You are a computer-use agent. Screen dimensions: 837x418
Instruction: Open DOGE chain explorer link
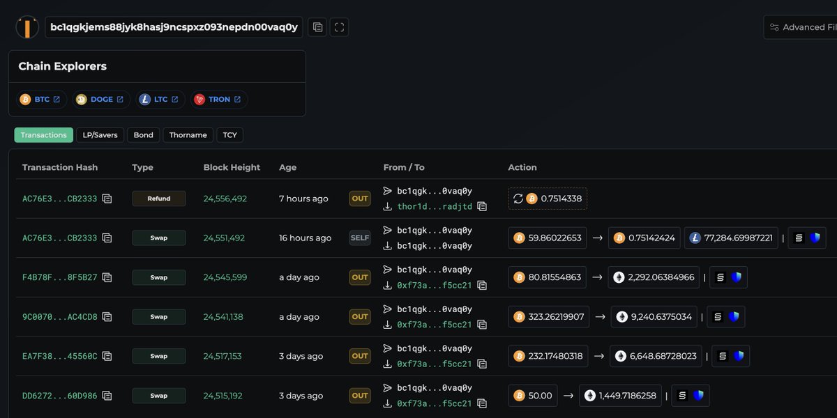[100, 100]
